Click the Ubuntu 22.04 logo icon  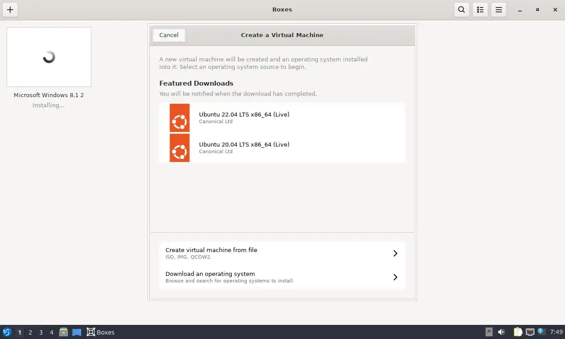[180, 118]
